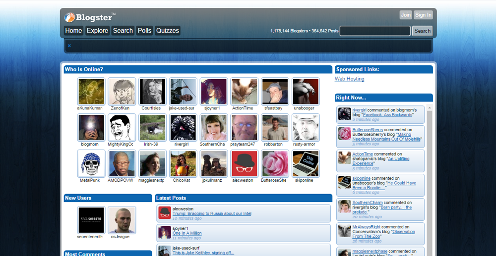Open the Web Hosting sponsored link

[349, 79]
